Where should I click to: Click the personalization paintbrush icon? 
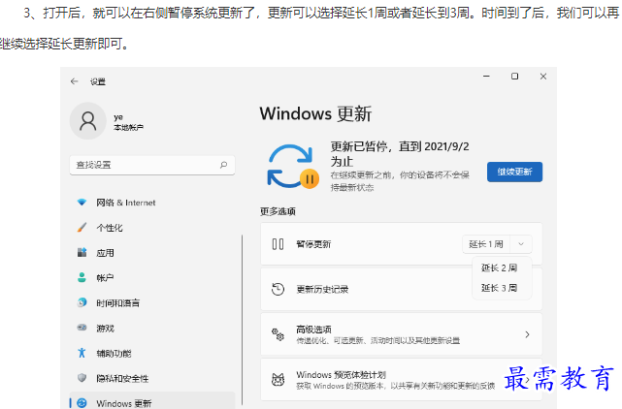click(x=82, y=227)
